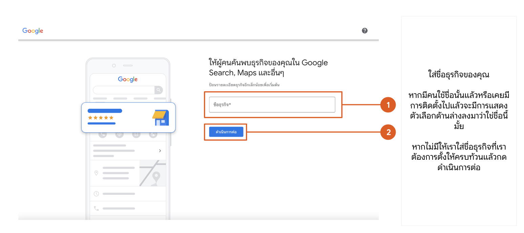Click the location pin icon in the phone list
Viewport: 524px width, 233px height.
[96, 173]
